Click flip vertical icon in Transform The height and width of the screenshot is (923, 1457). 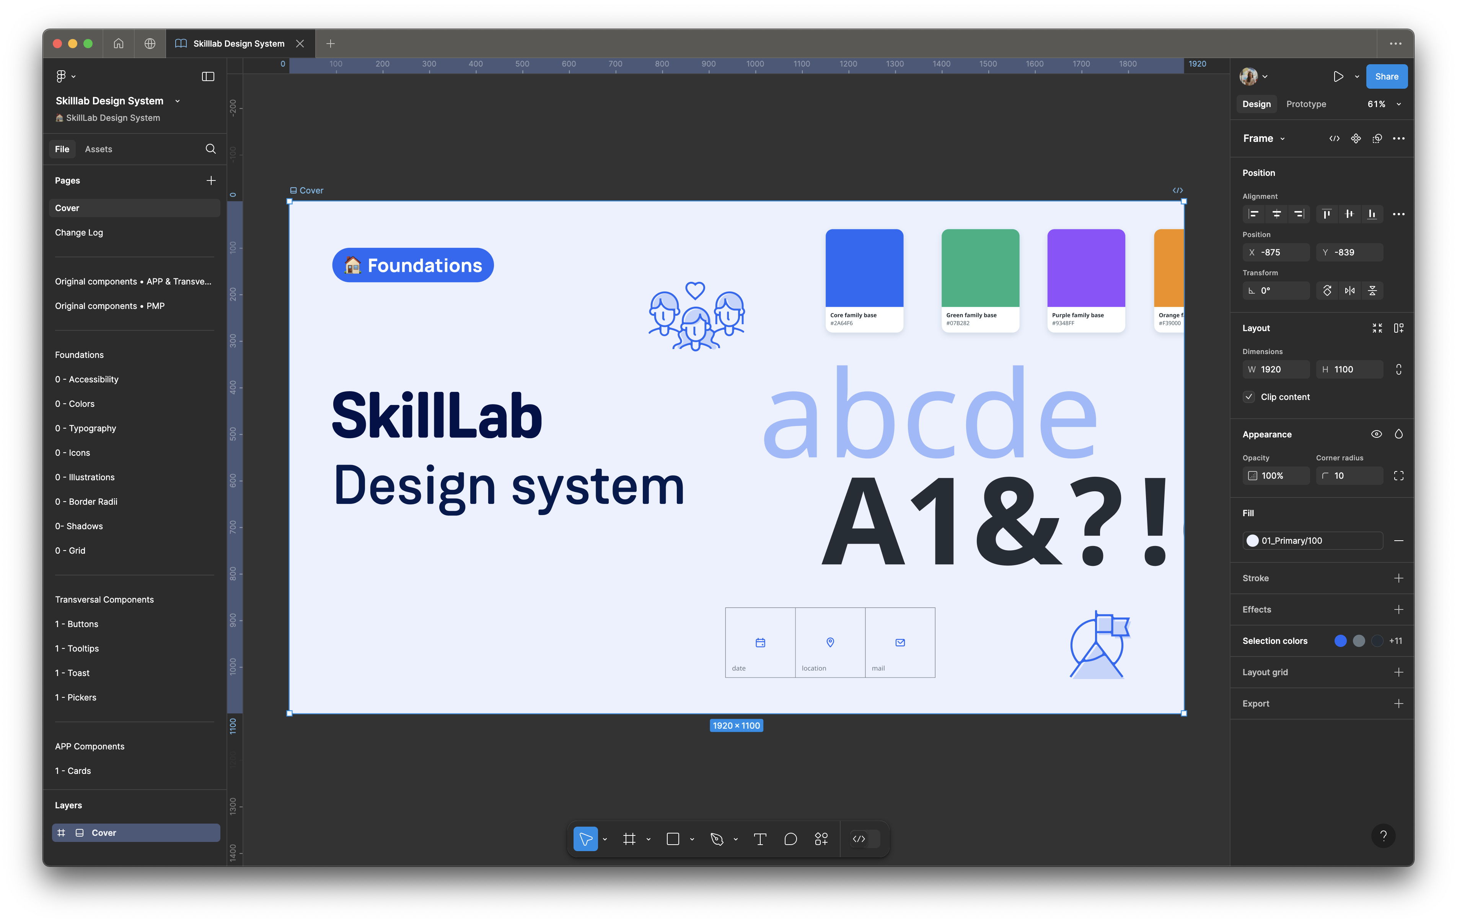[1372, 290]
